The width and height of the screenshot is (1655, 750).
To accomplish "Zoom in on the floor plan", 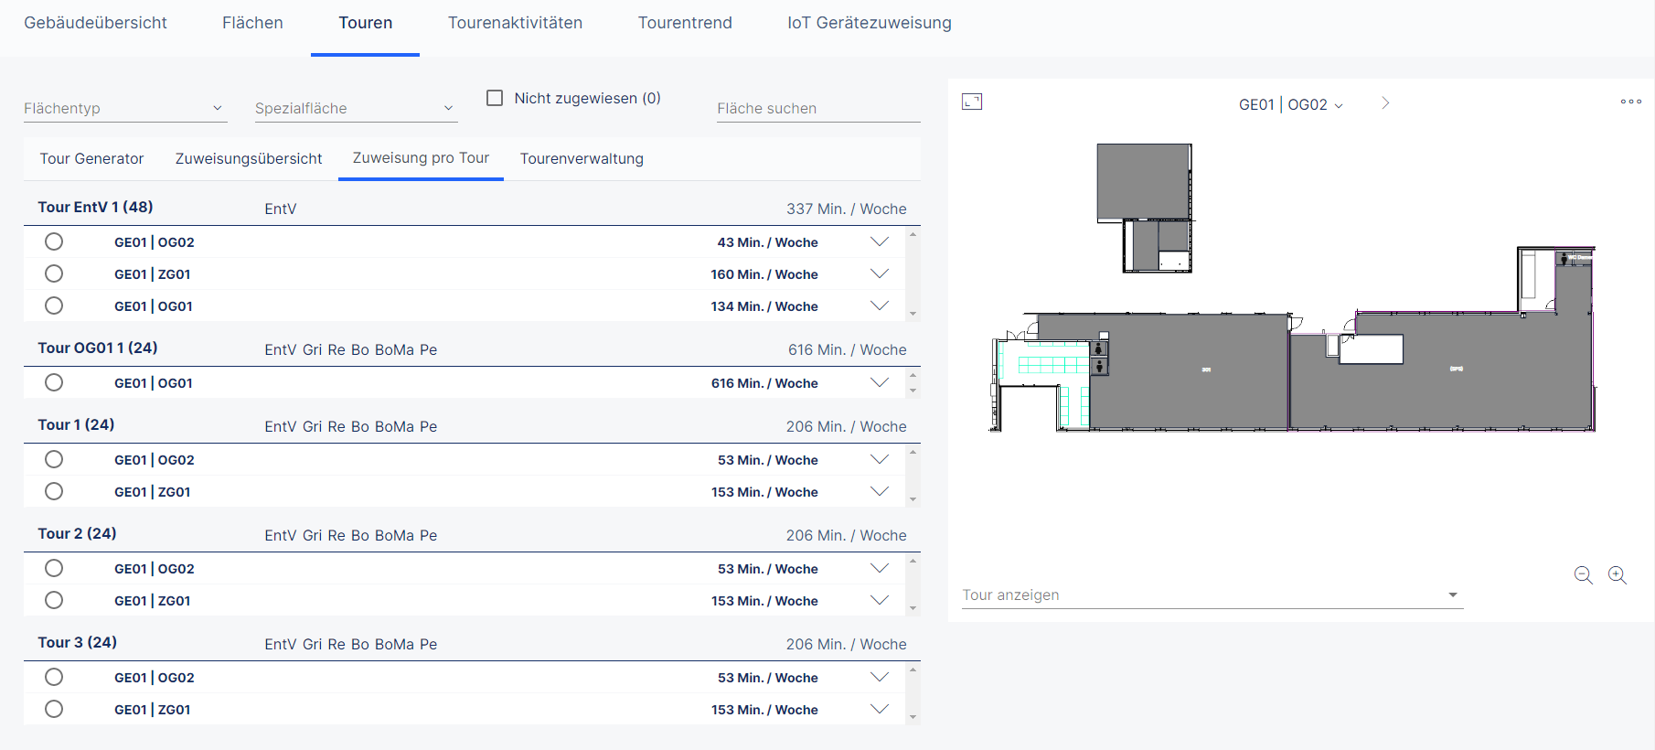I will click(1618, 575).
